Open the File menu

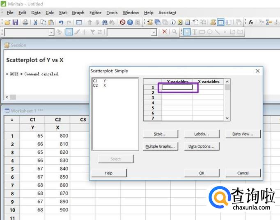(10, 13)
